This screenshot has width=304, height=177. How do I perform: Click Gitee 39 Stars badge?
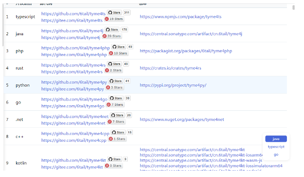[x=112, y=36]
